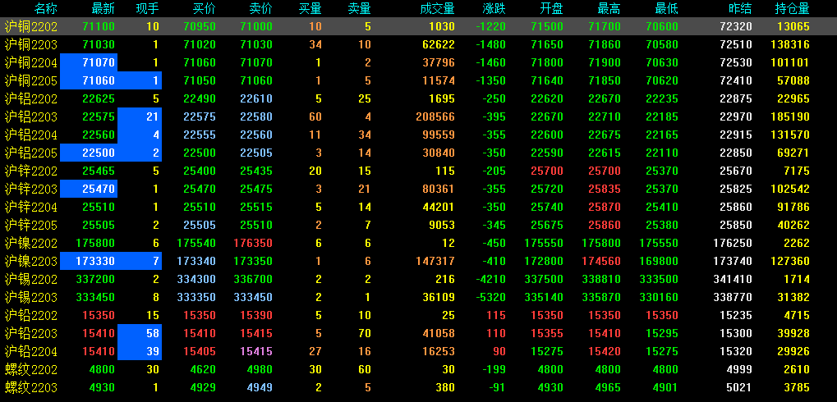The width and height of the screenshot is (837, 402).
Task: Click highlighted latest price 71070
Action: pyautogui.click(x=89, y=62)
